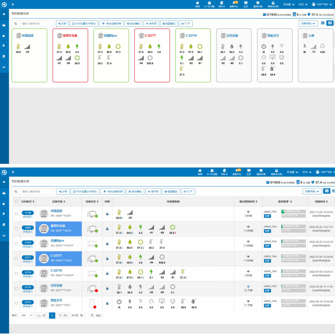
Task: Select the checkbox for the 智能开关 row
Action: (16, 303)
